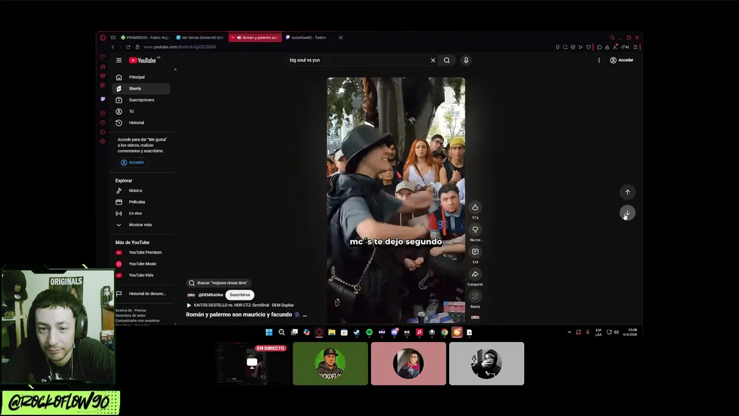The width and height of the screenshot is (739, 416).
Task: Open the Windows Start menu
Action: [x=269, y=332]
